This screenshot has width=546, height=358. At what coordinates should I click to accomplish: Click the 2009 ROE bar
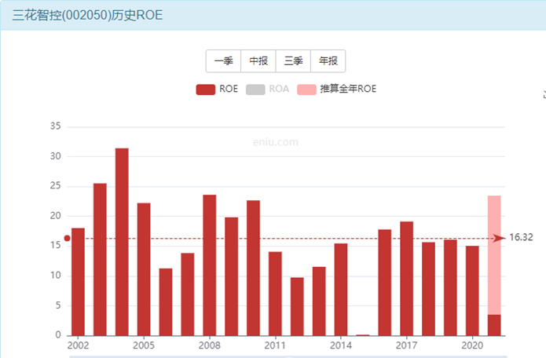232,276
